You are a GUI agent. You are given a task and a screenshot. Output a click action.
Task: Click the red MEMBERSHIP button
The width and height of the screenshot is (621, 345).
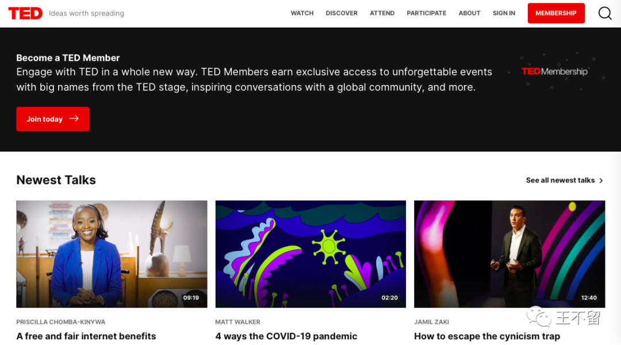tap(556, 13)
